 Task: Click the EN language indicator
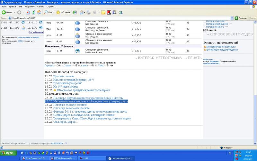click(x=230, y=153)
